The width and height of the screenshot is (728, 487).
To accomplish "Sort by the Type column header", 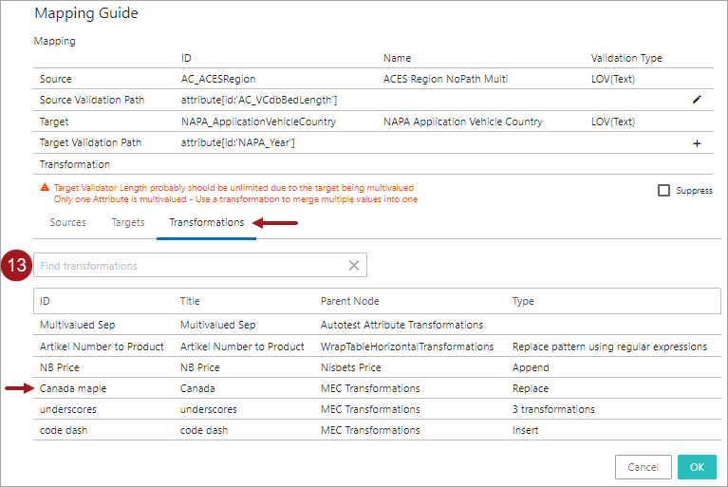I will (x=523, y=301).
